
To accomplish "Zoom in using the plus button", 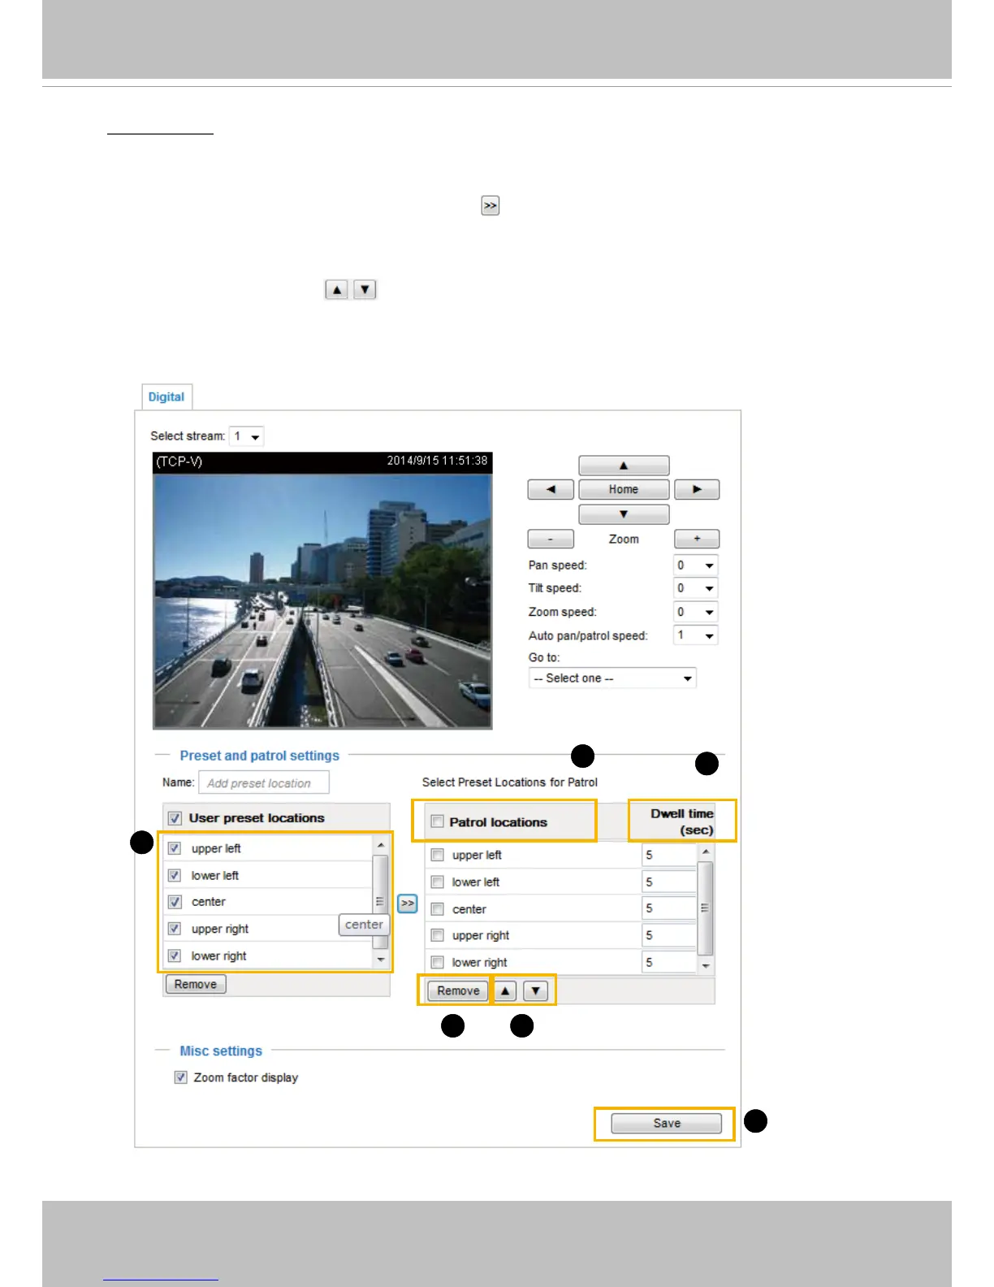I will point(697,539).
